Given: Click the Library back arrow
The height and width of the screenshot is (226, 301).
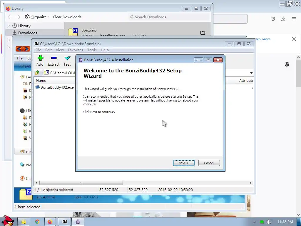Looking at the screenshot, I should (x=10, y=17).
